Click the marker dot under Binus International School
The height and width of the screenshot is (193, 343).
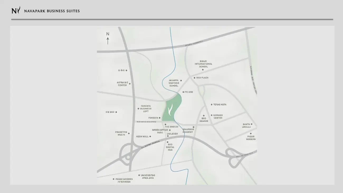tap(203, 70)
